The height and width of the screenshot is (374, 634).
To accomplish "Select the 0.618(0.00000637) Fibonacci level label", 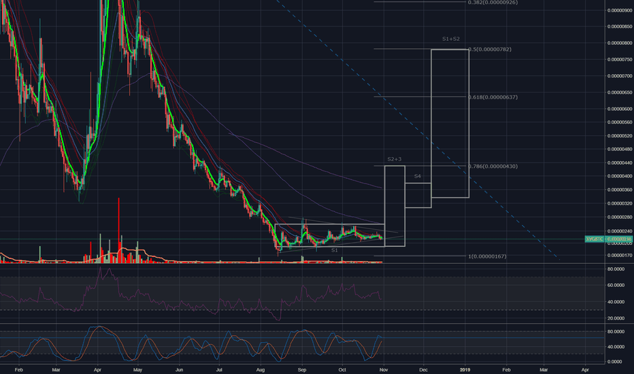I will (x=493, y=97).
